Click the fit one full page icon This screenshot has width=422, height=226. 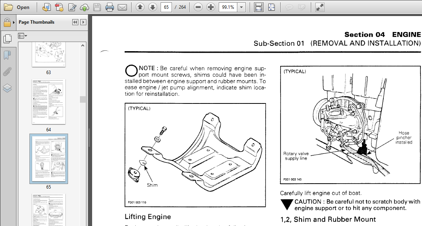click(271, 7)
